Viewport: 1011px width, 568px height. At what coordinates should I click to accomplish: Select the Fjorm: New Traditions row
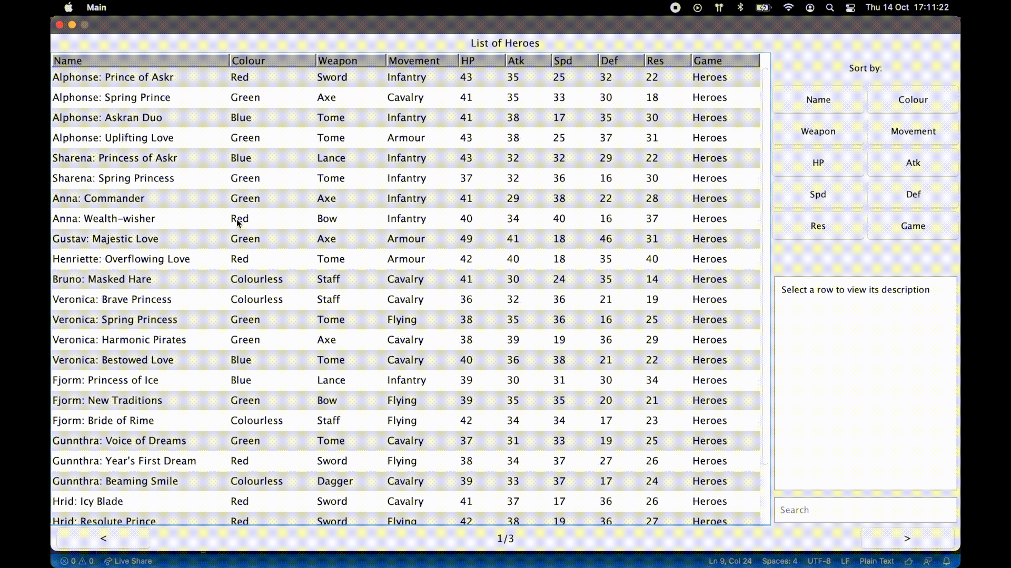pyautogui.click(x=406, y=400)
